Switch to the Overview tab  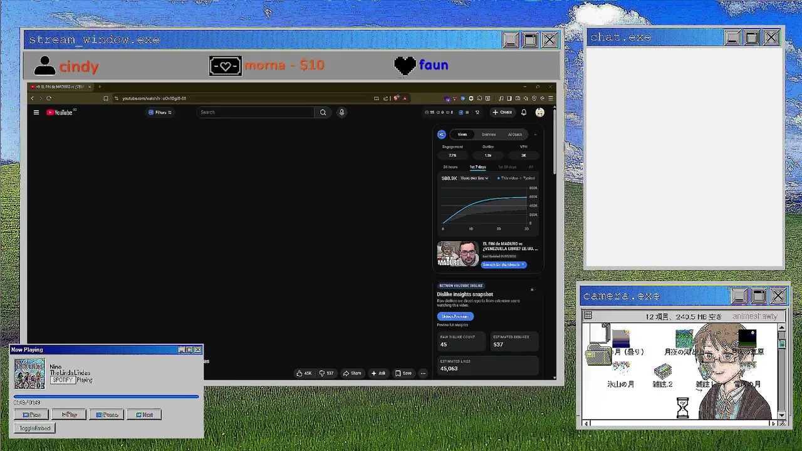click(489, 134)
